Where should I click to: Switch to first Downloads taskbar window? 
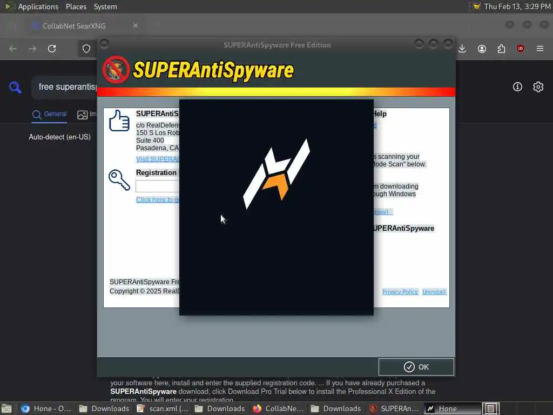point(104,409)
